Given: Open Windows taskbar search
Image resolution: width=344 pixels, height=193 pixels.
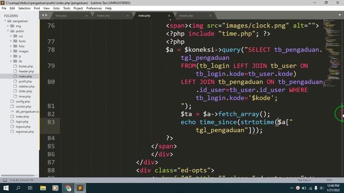Looking at the screenshot, I should pos(18,188).
